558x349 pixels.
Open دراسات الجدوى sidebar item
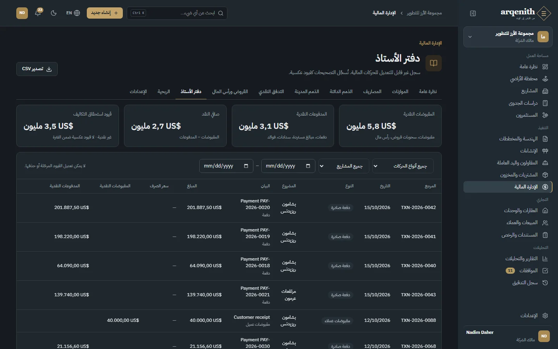pyautogui.click(x=508, y=103)
